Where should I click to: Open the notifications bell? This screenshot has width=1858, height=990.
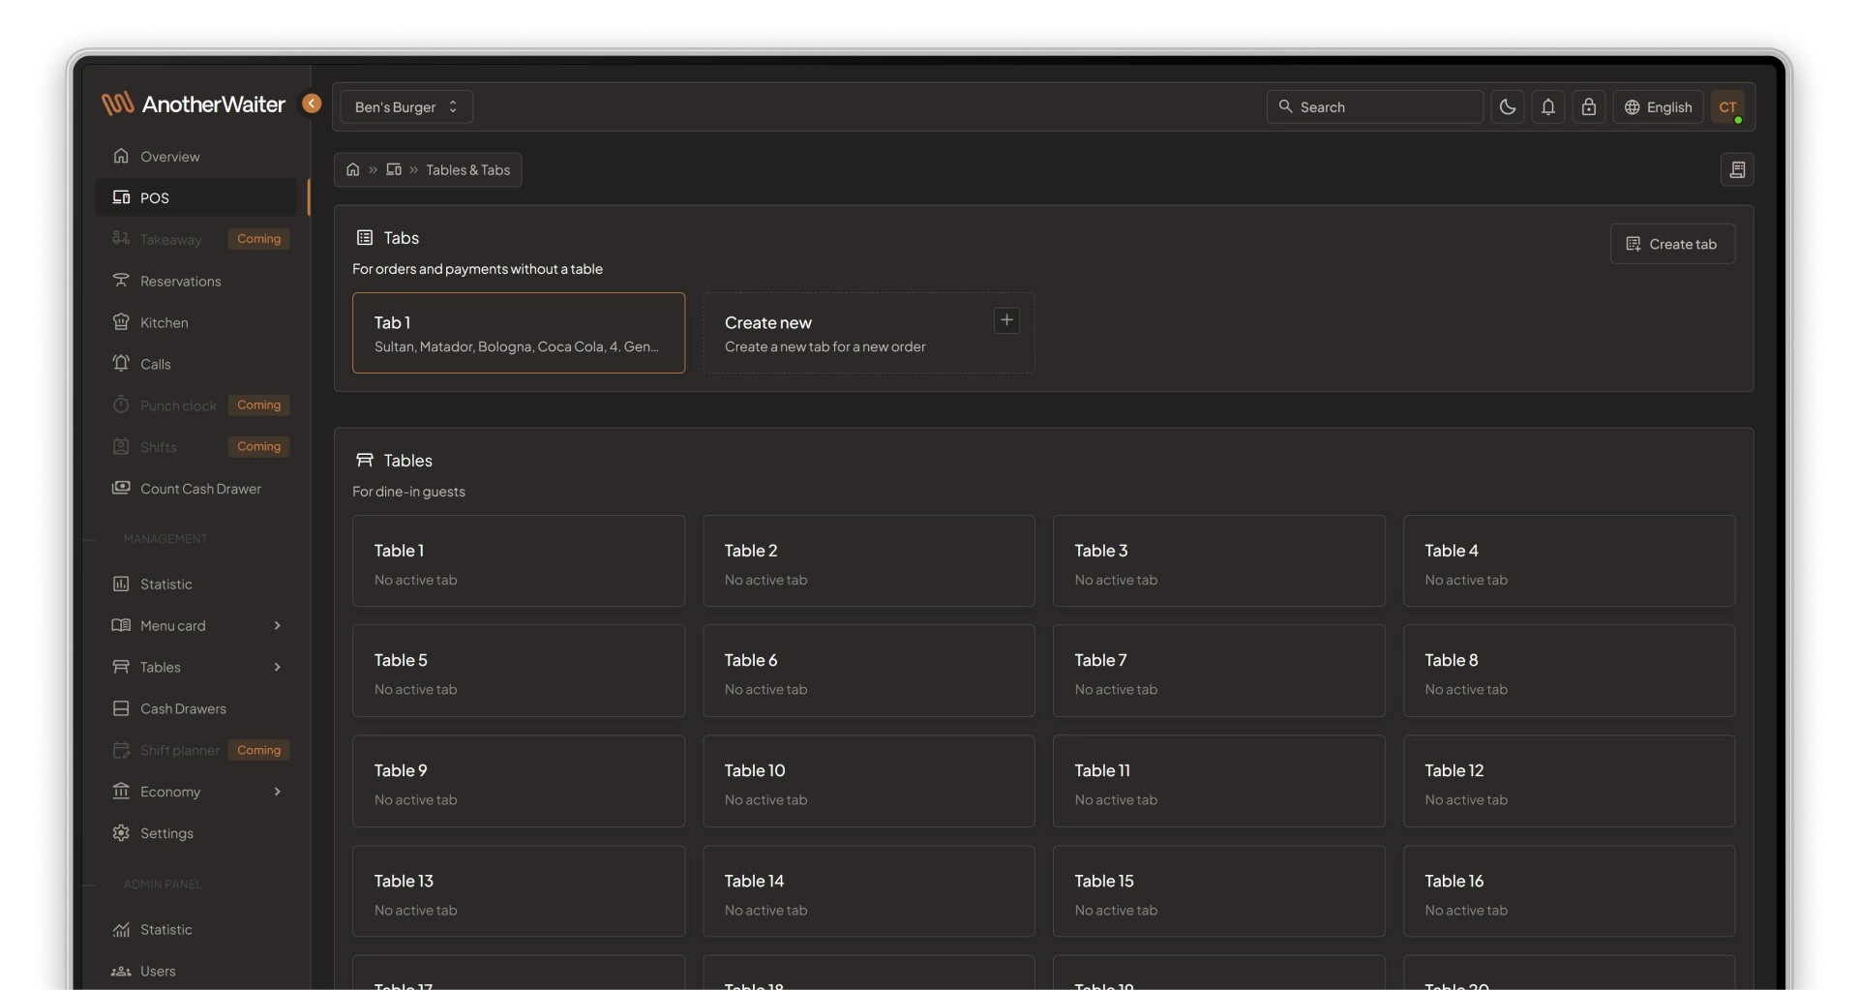pyautogui.click(x=1548, y=107)
